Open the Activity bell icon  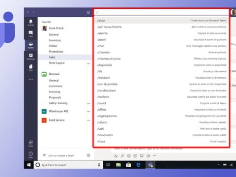coord(30,23)
